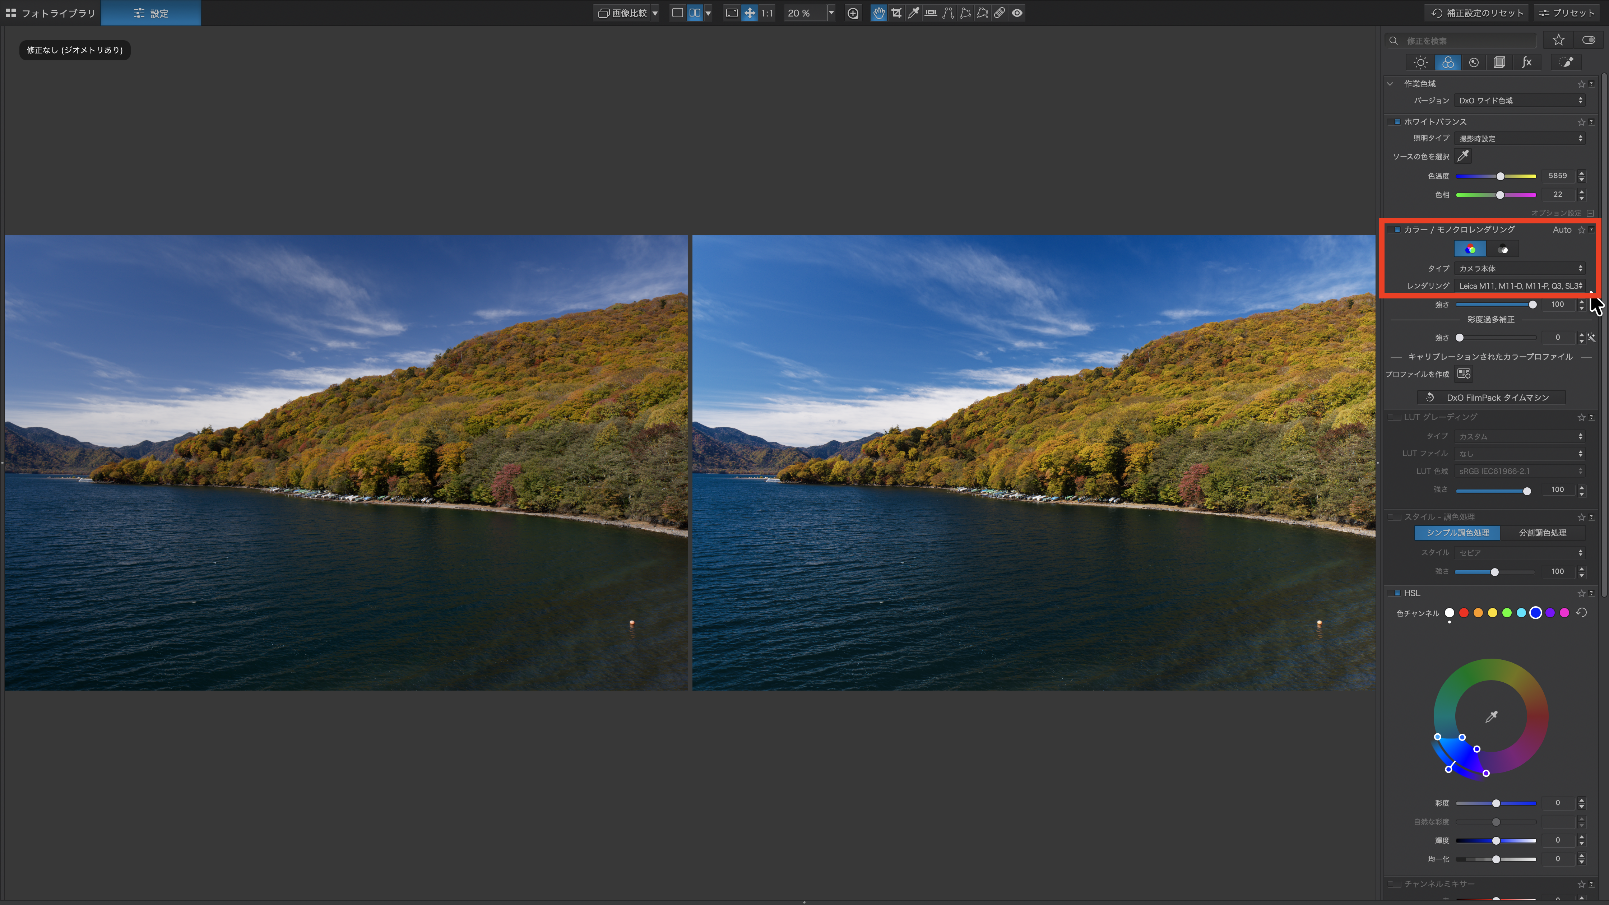The width and height of the screenshot is (1609, 905).
Task: Select 分割調色処理 toning tab
Action: point(1542,533)
